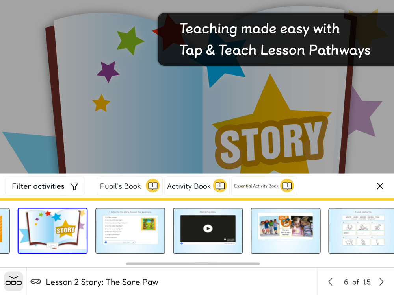
Task: Select the look and write thumbnail
Action: [x=361, y=231]
